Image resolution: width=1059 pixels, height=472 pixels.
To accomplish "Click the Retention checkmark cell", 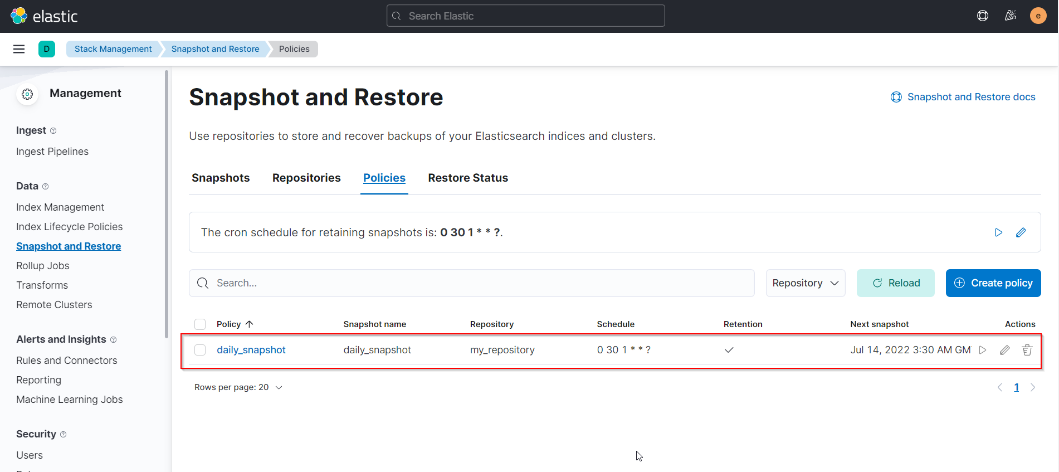I will pyautogui.click(x=729, y=350).
